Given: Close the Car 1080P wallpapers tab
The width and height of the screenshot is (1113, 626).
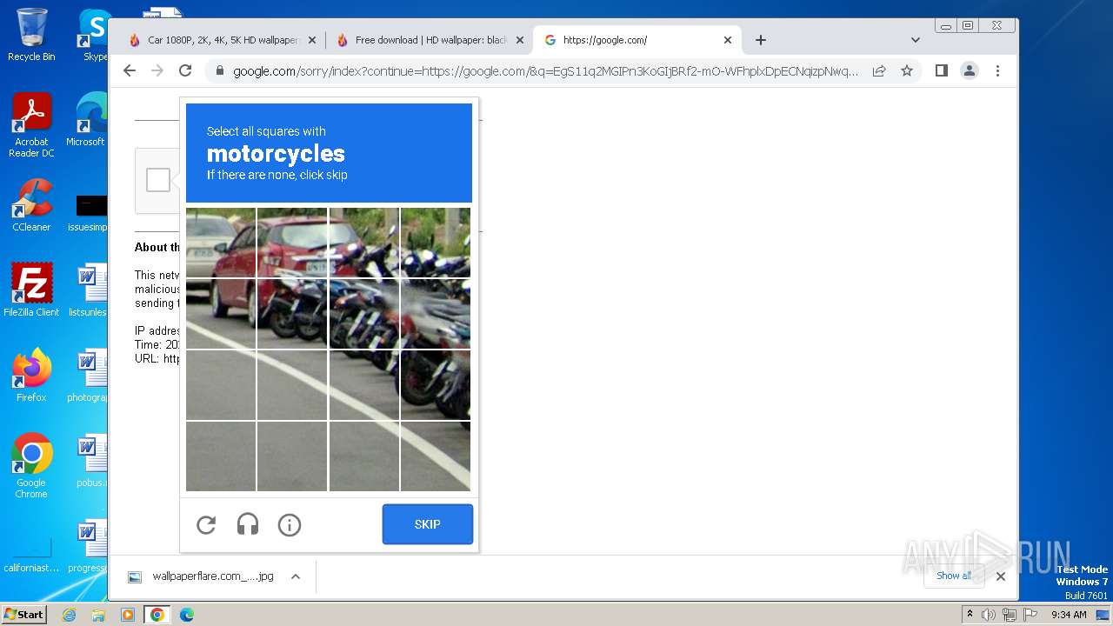Looking at the screenshot, I should point(312,40).
